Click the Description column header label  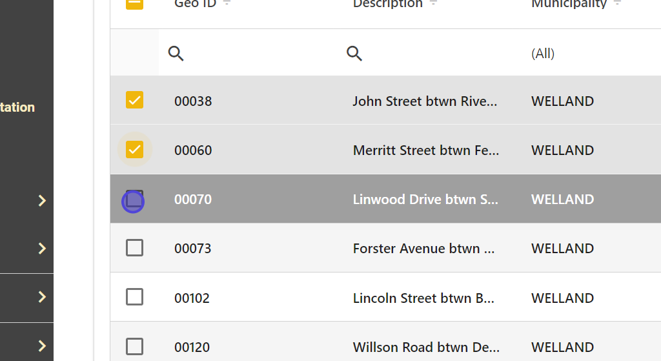(x=387, y=4)
